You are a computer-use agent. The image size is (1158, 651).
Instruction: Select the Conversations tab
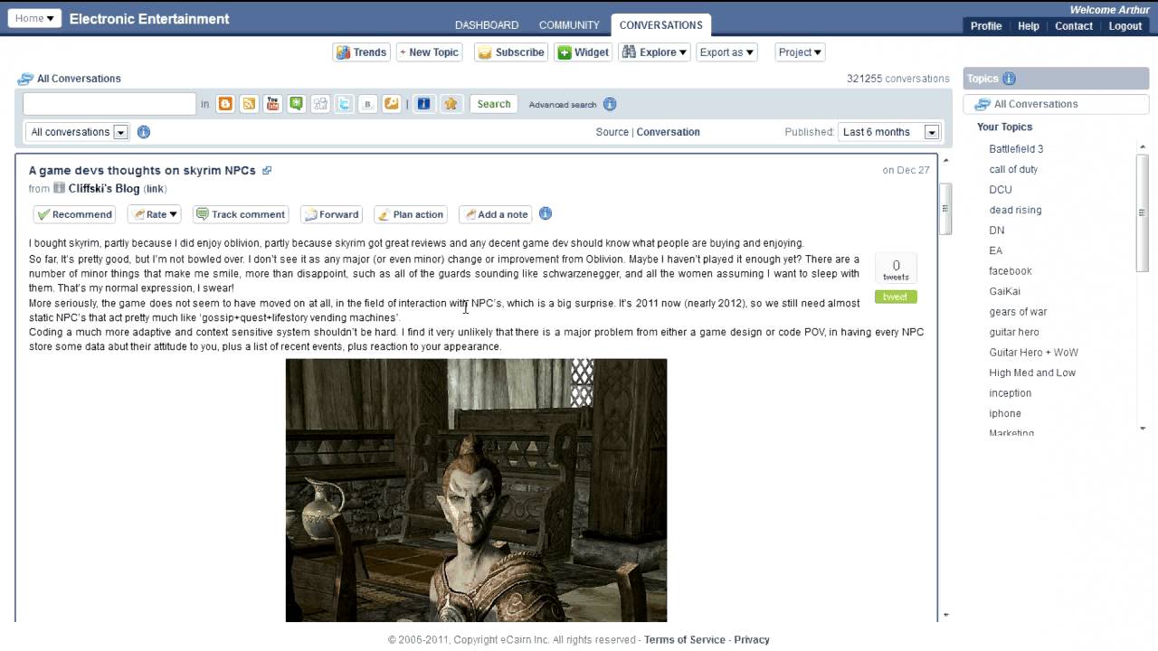tap(661, 25)
